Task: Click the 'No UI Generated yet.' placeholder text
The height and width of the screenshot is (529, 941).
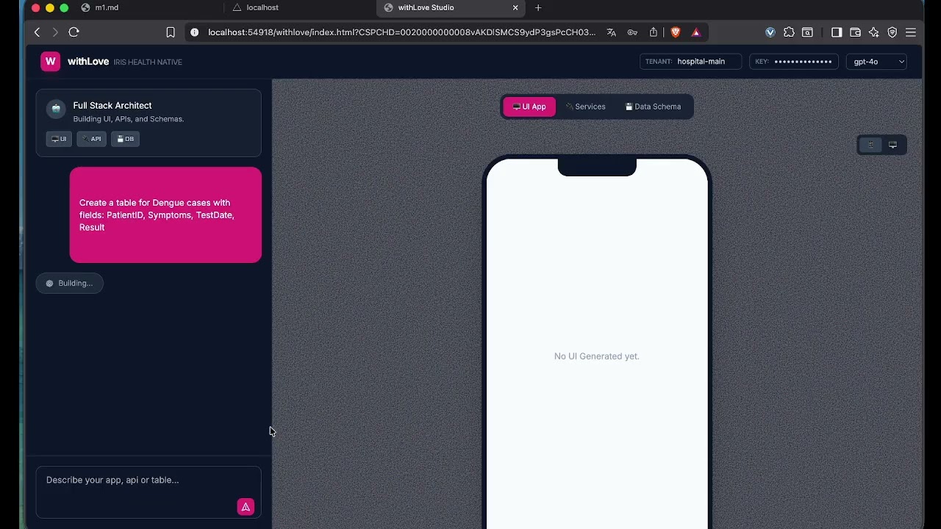Action: click(x=597, y=356)
